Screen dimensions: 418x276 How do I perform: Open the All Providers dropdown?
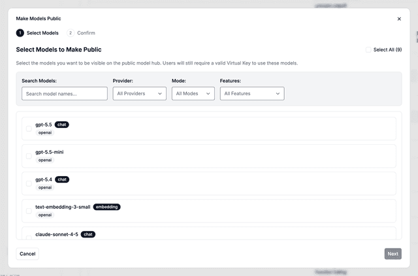pyautogui.click(x=139, y=93)
